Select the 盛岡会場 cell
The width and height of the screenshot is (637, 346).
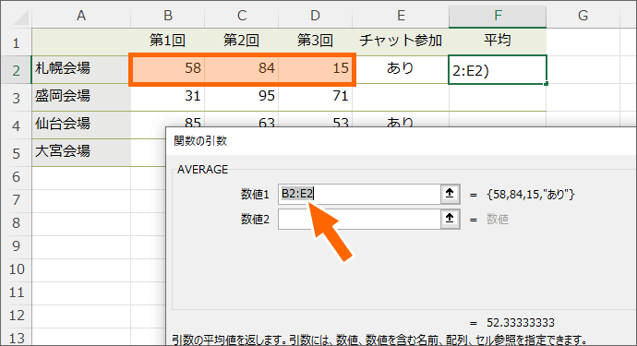click(x=81, y=98)
